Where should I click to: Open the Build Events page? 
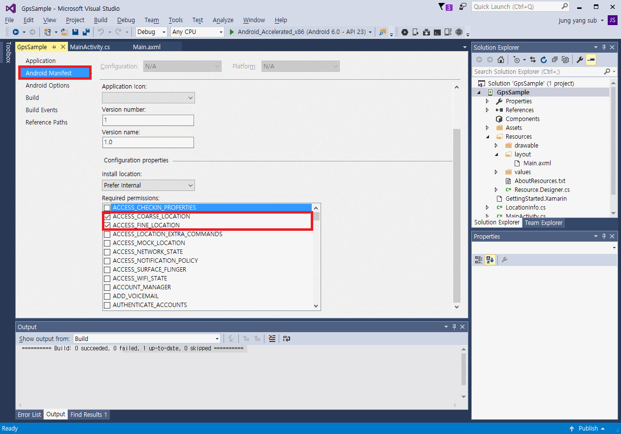click(x=42, y=110)
